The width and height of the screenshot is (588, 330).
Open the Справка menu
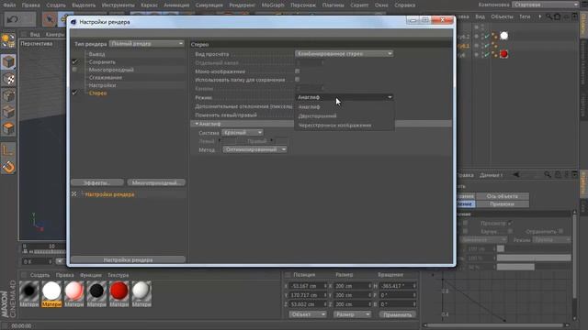404,5
